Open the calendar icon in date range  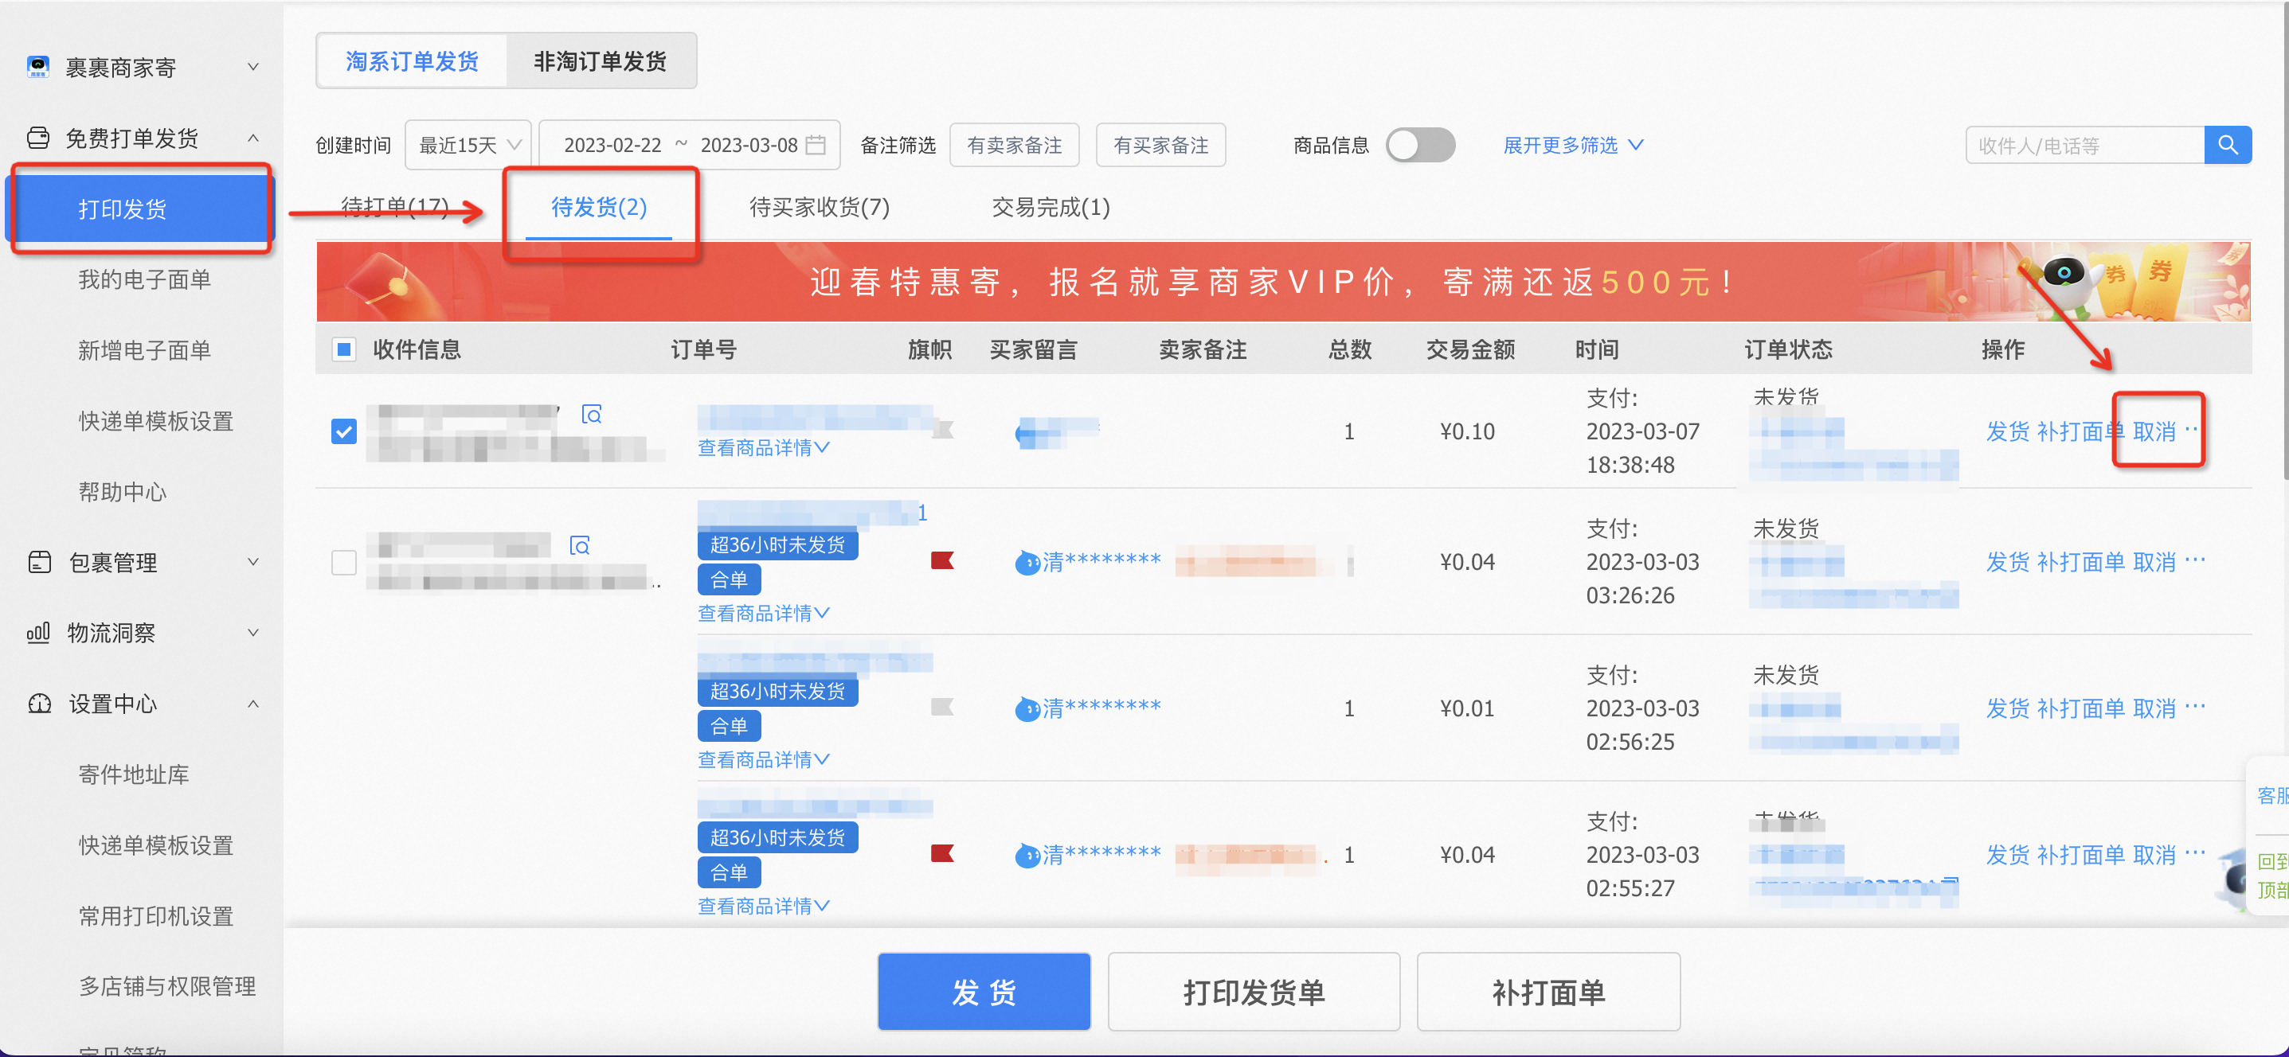click(815, 145)
